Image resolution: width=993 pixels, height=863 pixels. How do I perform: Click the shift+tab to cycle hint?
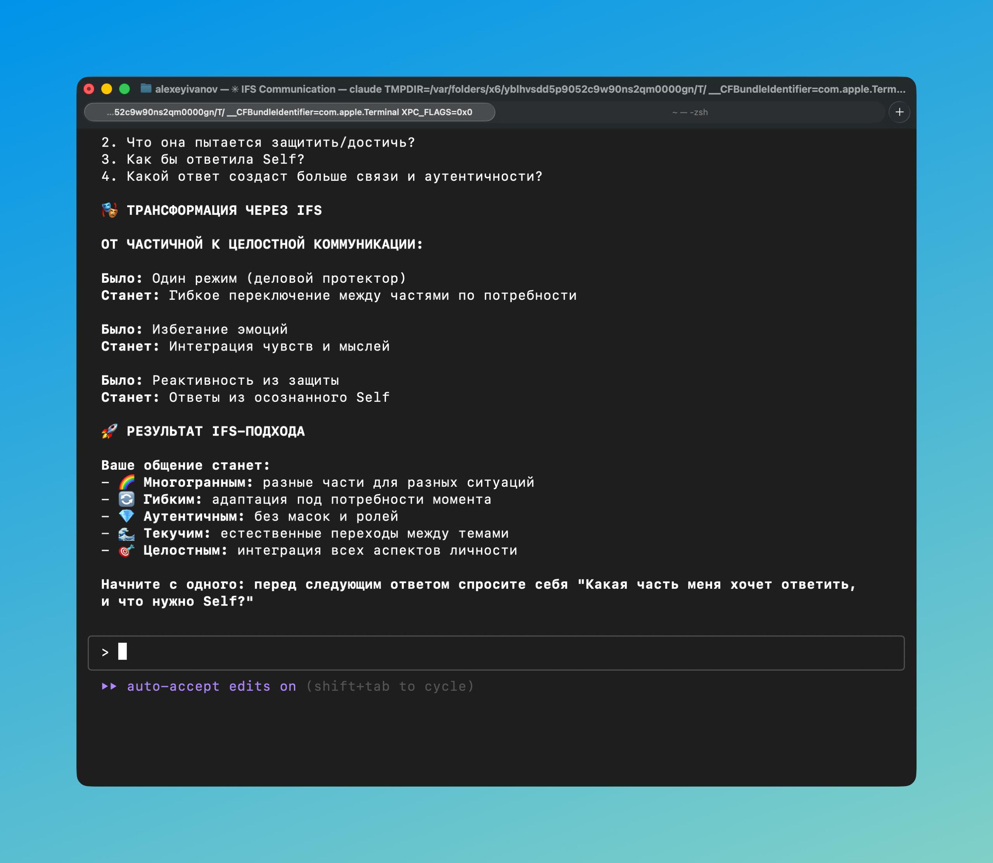click(390, 686)
